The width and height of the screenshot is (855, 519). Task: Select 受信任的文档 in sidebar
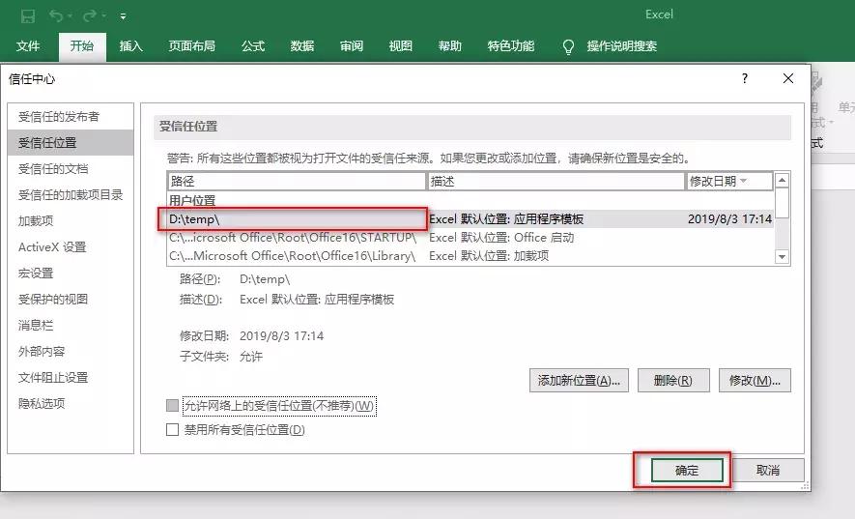tap(71, 168)
